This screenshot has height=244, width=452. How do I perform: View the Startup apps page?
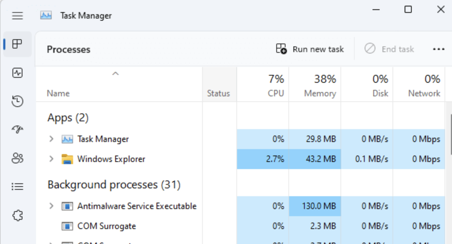pyautogui.click(x=17, y=129)
